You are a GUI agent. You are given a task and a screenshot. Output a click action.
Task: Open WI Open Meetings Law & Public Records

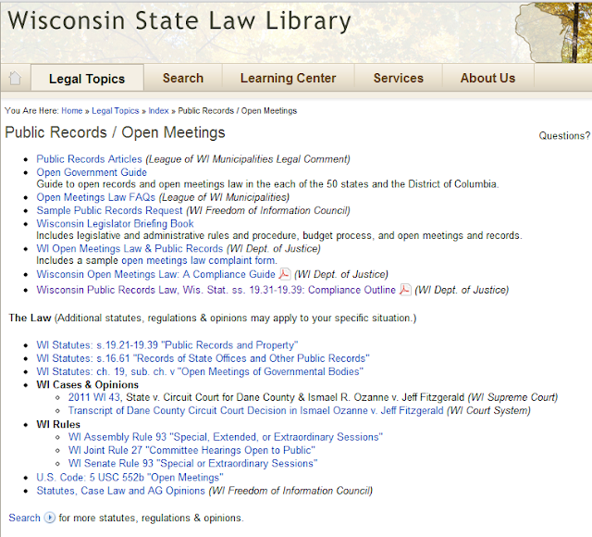coord(129,249)
